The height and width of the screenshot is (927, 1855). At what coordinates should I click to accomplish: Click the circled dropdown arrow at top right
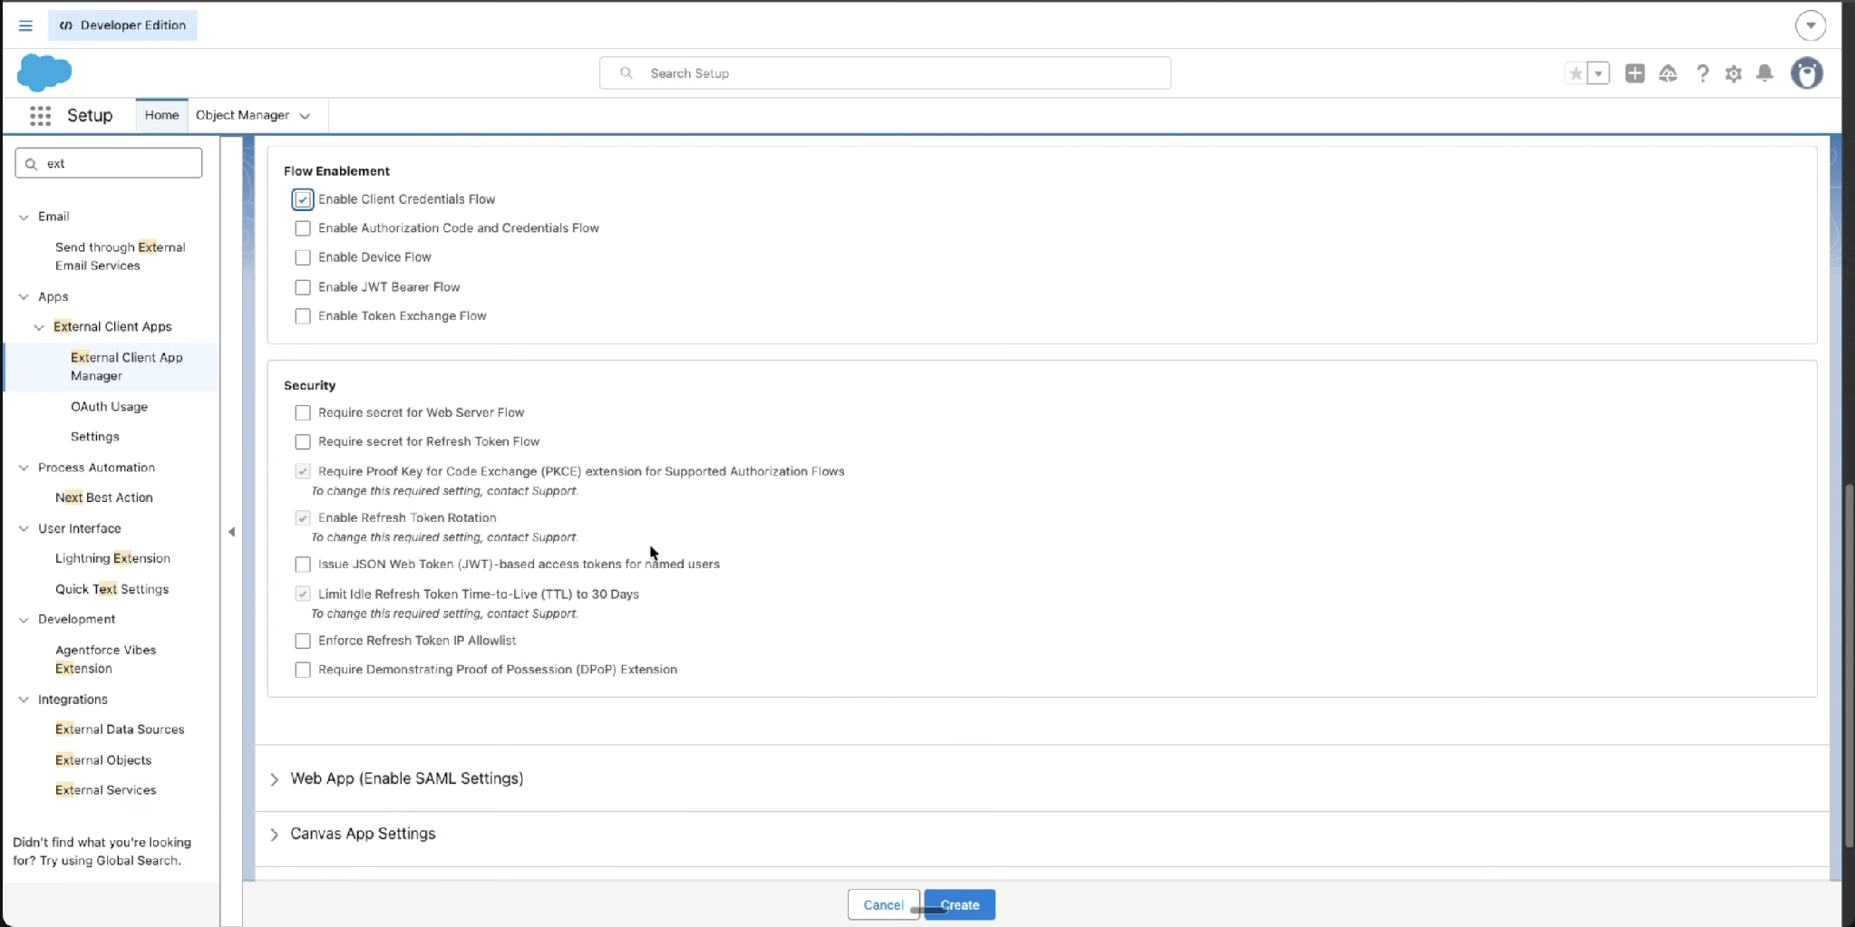pos(1811,25)
